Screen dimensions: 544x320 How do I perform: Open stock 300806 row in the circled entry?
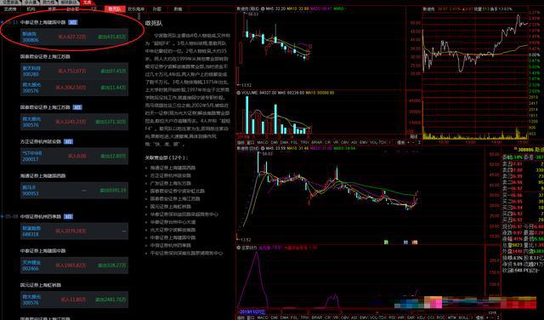point(74,37)
